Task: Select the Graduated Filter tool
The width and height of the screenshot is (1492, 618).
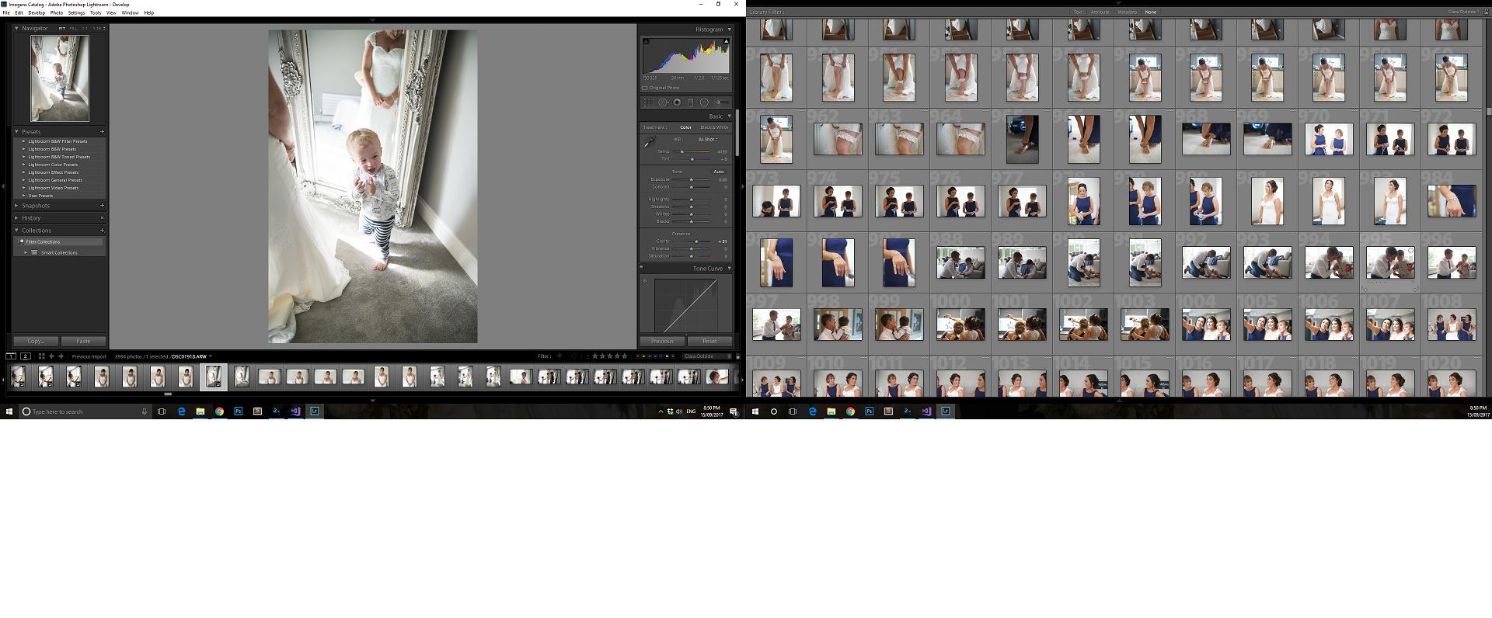Action: point(690,102)
